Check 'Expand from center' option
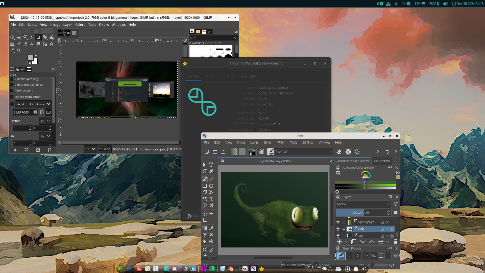485x273 pixels. point(12,97)
